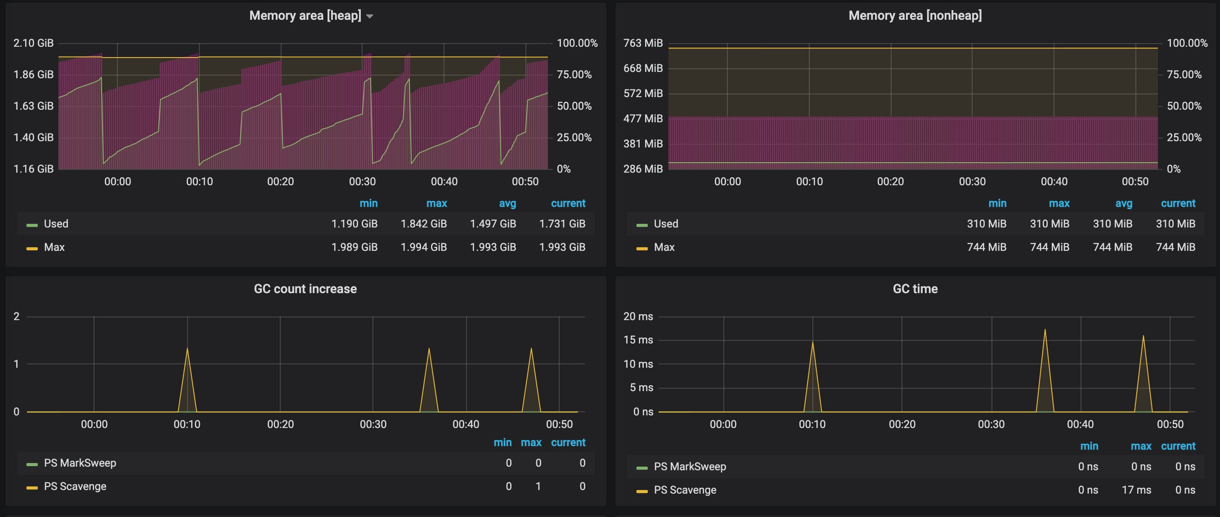Toggle the Max series in the heap legend
Screen dimensions: 1220x517
54,247
